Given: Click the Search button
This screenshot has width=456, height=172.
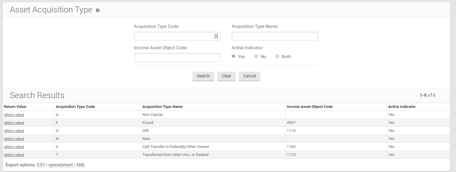Looking at the screenshot, I should [x=203, y=76].
